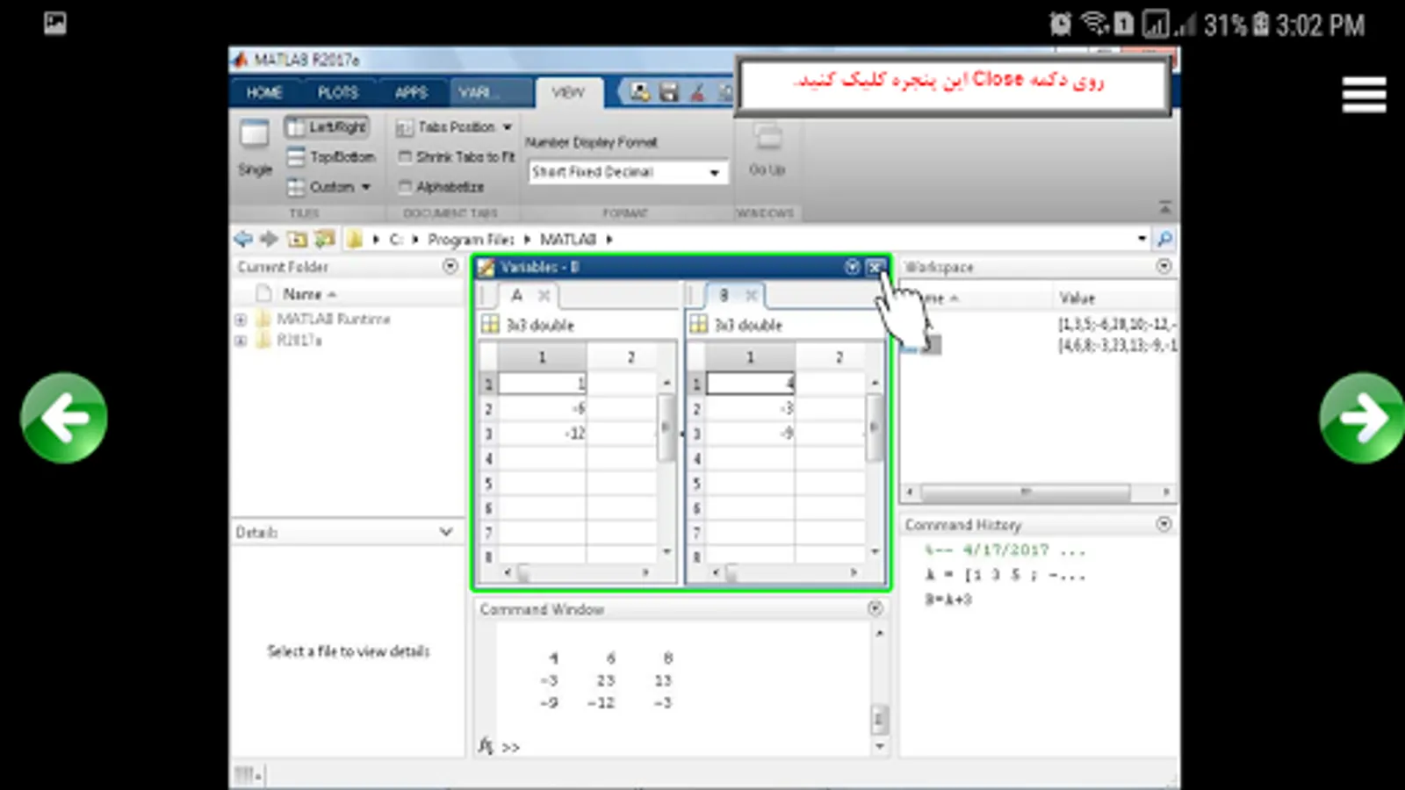Click the MATLAB breadcrumb in address bar
1405x790 pixels.
tap(567, 239)
